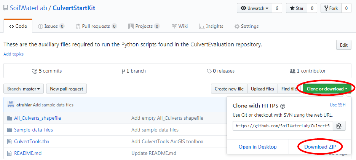View the stargazers count next to Star
The height and width of the screenshot is (160, 356).
tap(312, 8)
